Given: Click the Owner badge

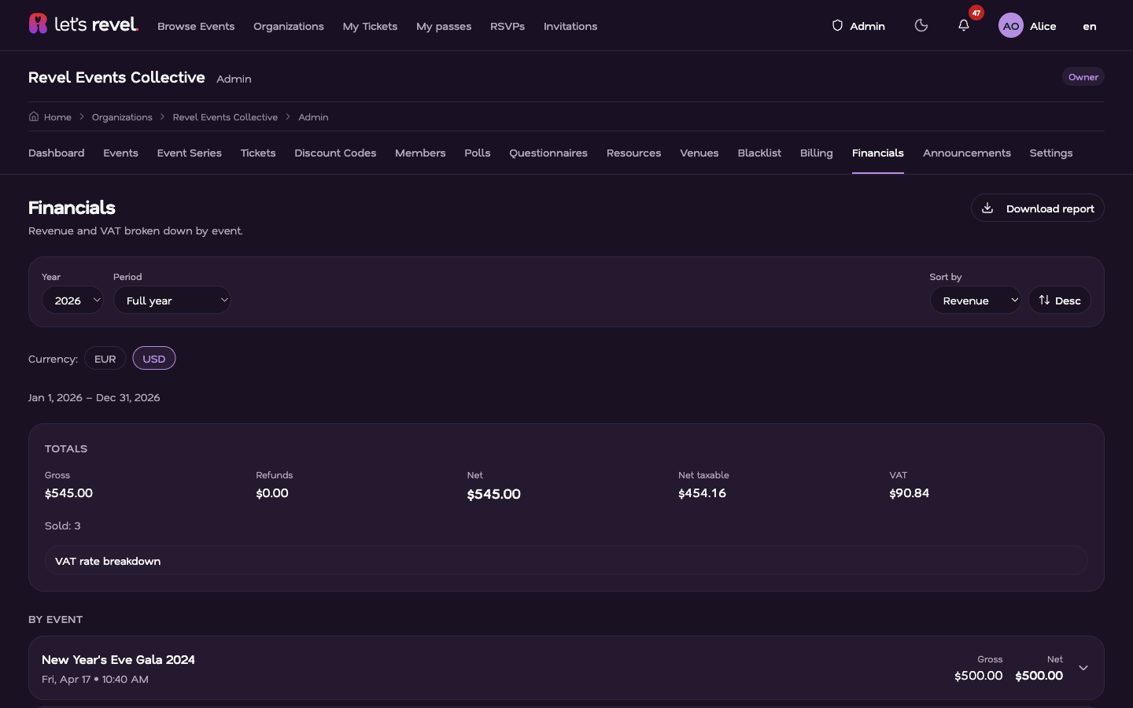Looking at the screenshot, I should pos(1083,76).
